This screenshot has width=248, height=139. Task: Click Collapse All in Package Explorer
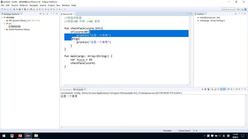coord(40,14)
